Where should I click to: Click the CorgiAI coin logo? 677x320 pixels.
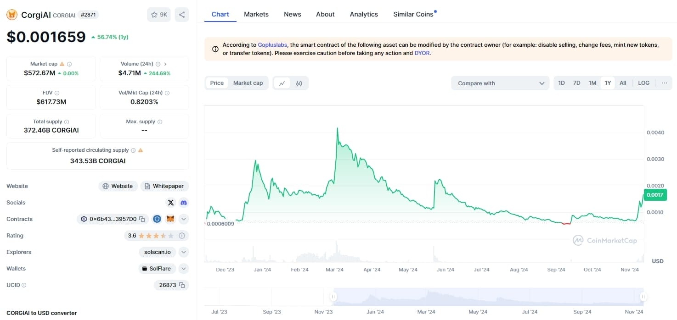tap(12, 15)
